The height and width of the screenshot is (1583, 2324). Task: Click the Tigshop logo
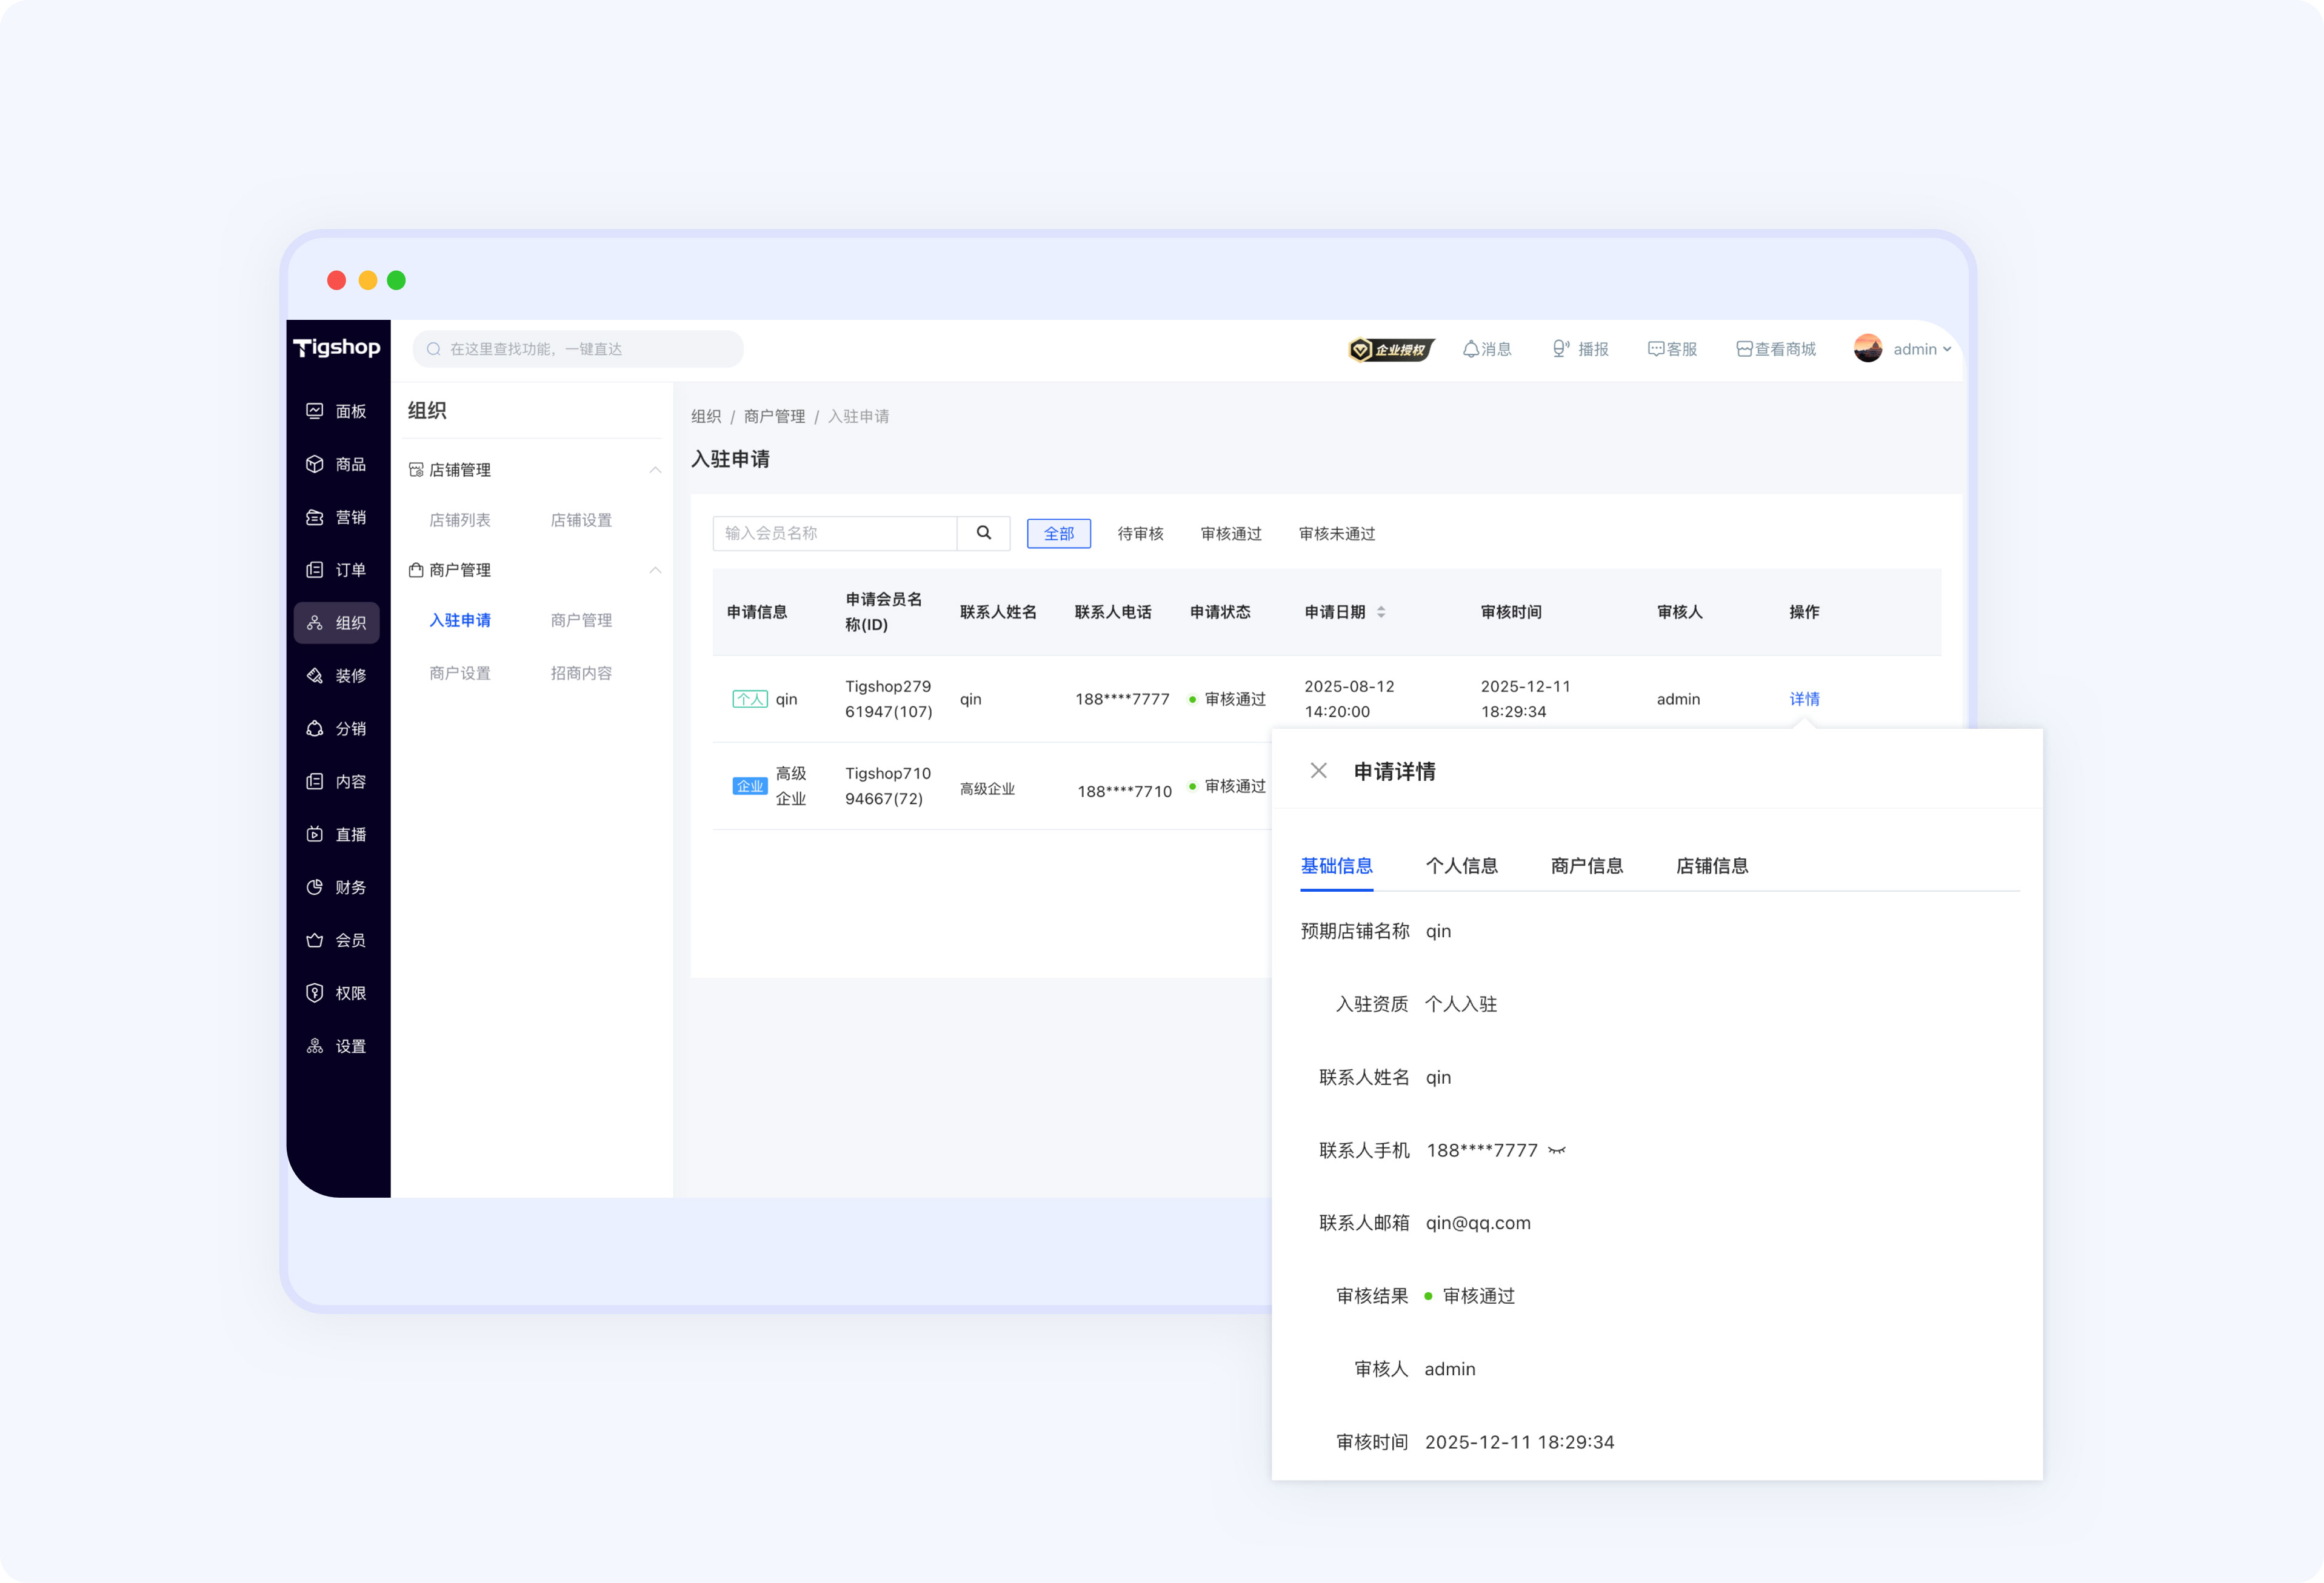coord(337,348)
